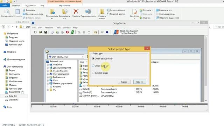Image resolution: width=224 pixels, height=126 pixels.
Task: Expand Домашняя группа node in the DeepBurner tree
Action: point(48,68)
